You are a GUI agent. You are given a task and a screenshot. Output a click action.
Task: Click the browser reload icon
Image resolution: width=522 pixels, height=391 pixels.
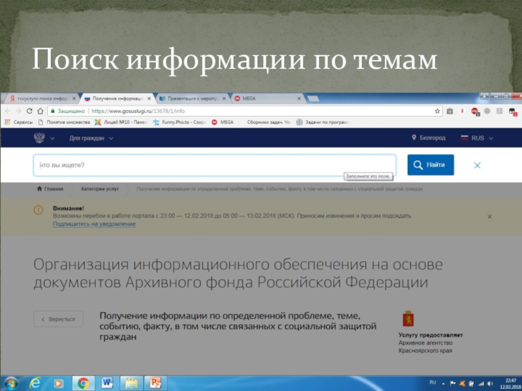pos(30,111)
